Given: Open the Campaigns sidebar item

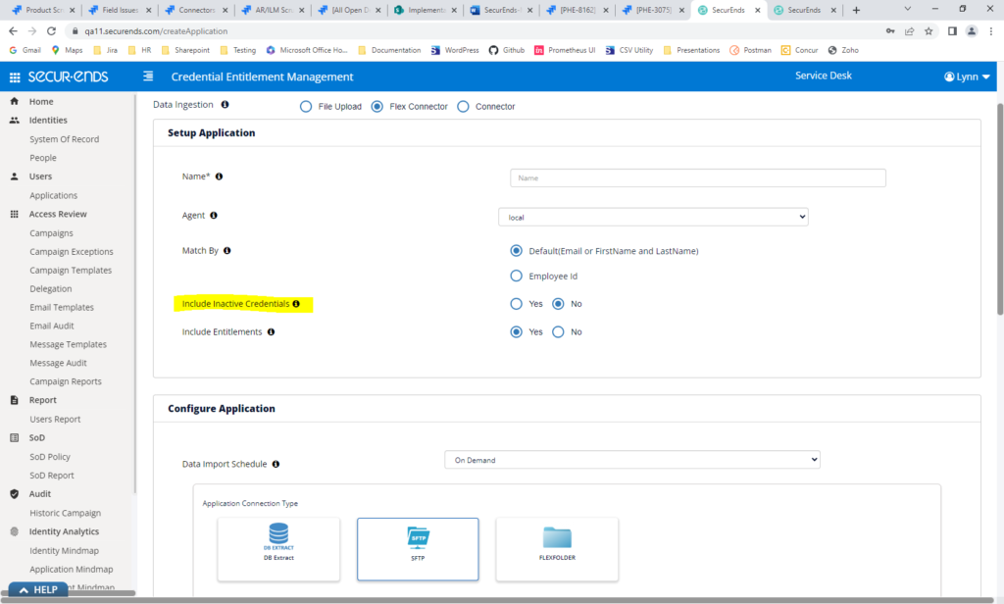Looking at the screenshot, I should coord(51,233).
